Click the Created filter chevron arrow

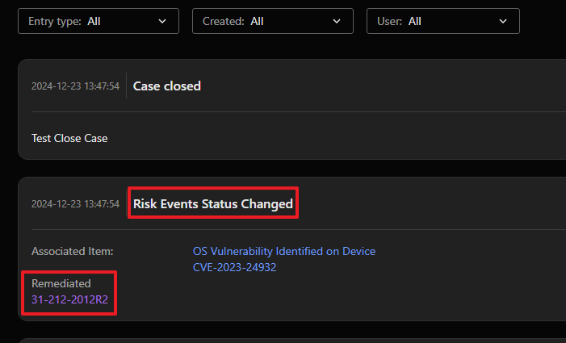[x=338, y=21]
